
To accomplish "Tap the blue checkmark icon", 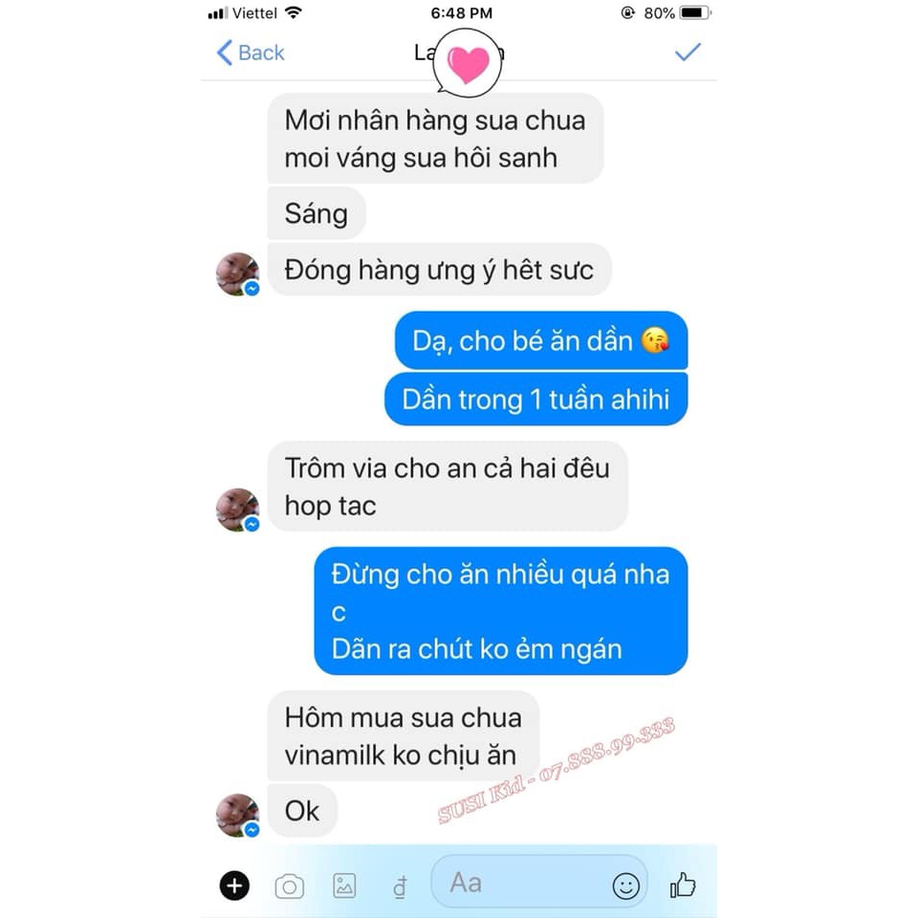I will (x=688, y=52).
